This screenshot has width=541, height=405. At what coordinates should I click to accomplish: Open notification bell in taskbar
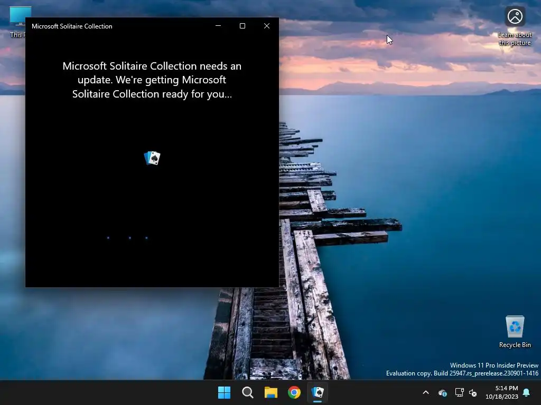coord(527,392)
